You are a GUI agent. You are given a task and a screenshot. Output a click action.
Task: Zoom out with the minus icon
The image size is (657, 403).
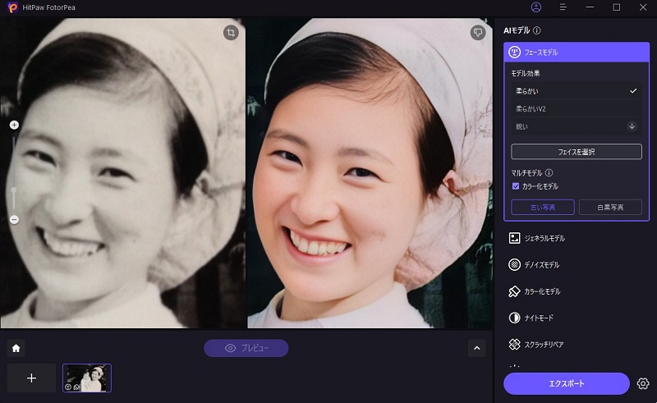(x=14, y=219)
